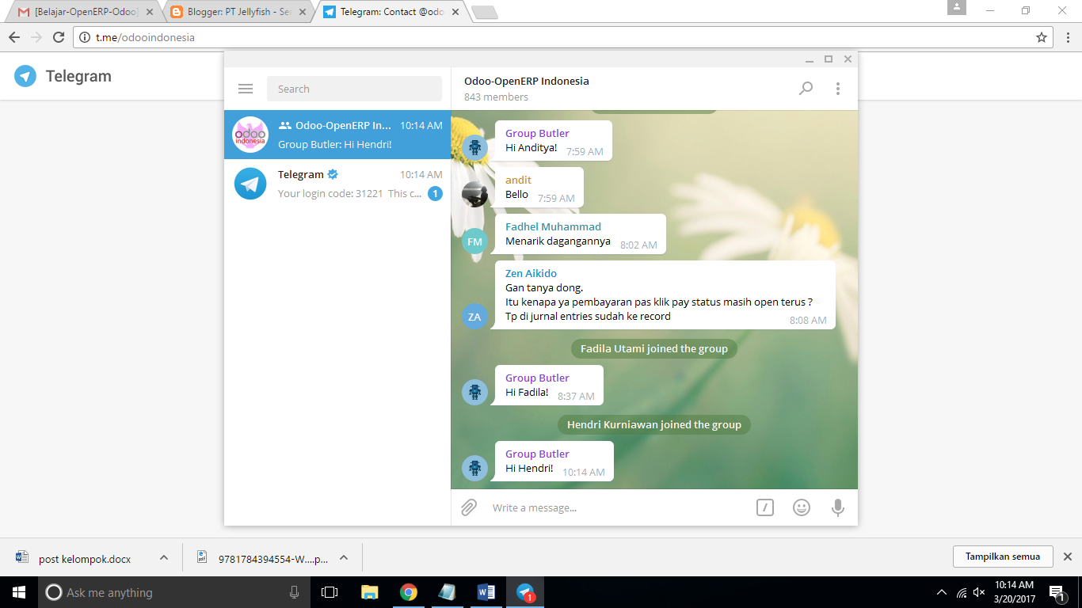Open Telegram hamburger menu
The image size is (1082, 608).
tap(246, 89)
